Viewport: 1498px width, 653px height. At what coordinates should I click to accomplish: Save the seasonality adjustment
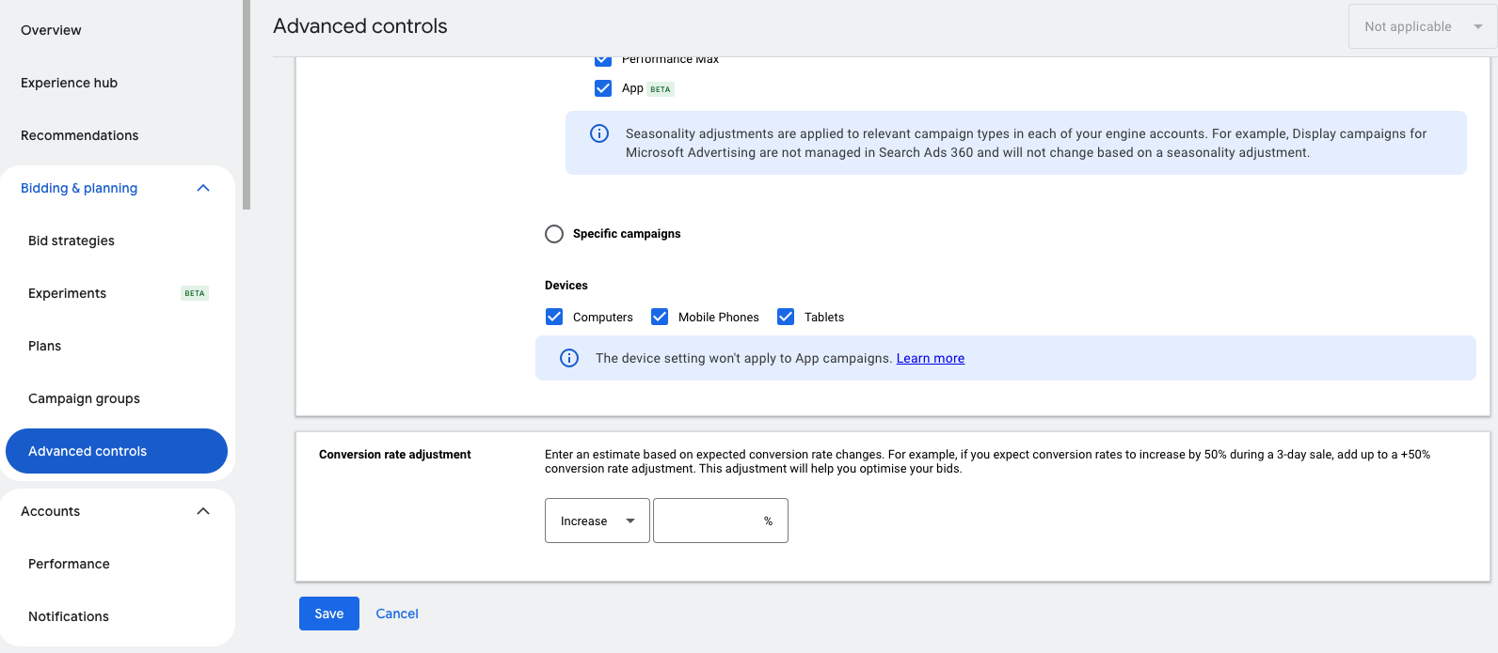tap(328, 614)
